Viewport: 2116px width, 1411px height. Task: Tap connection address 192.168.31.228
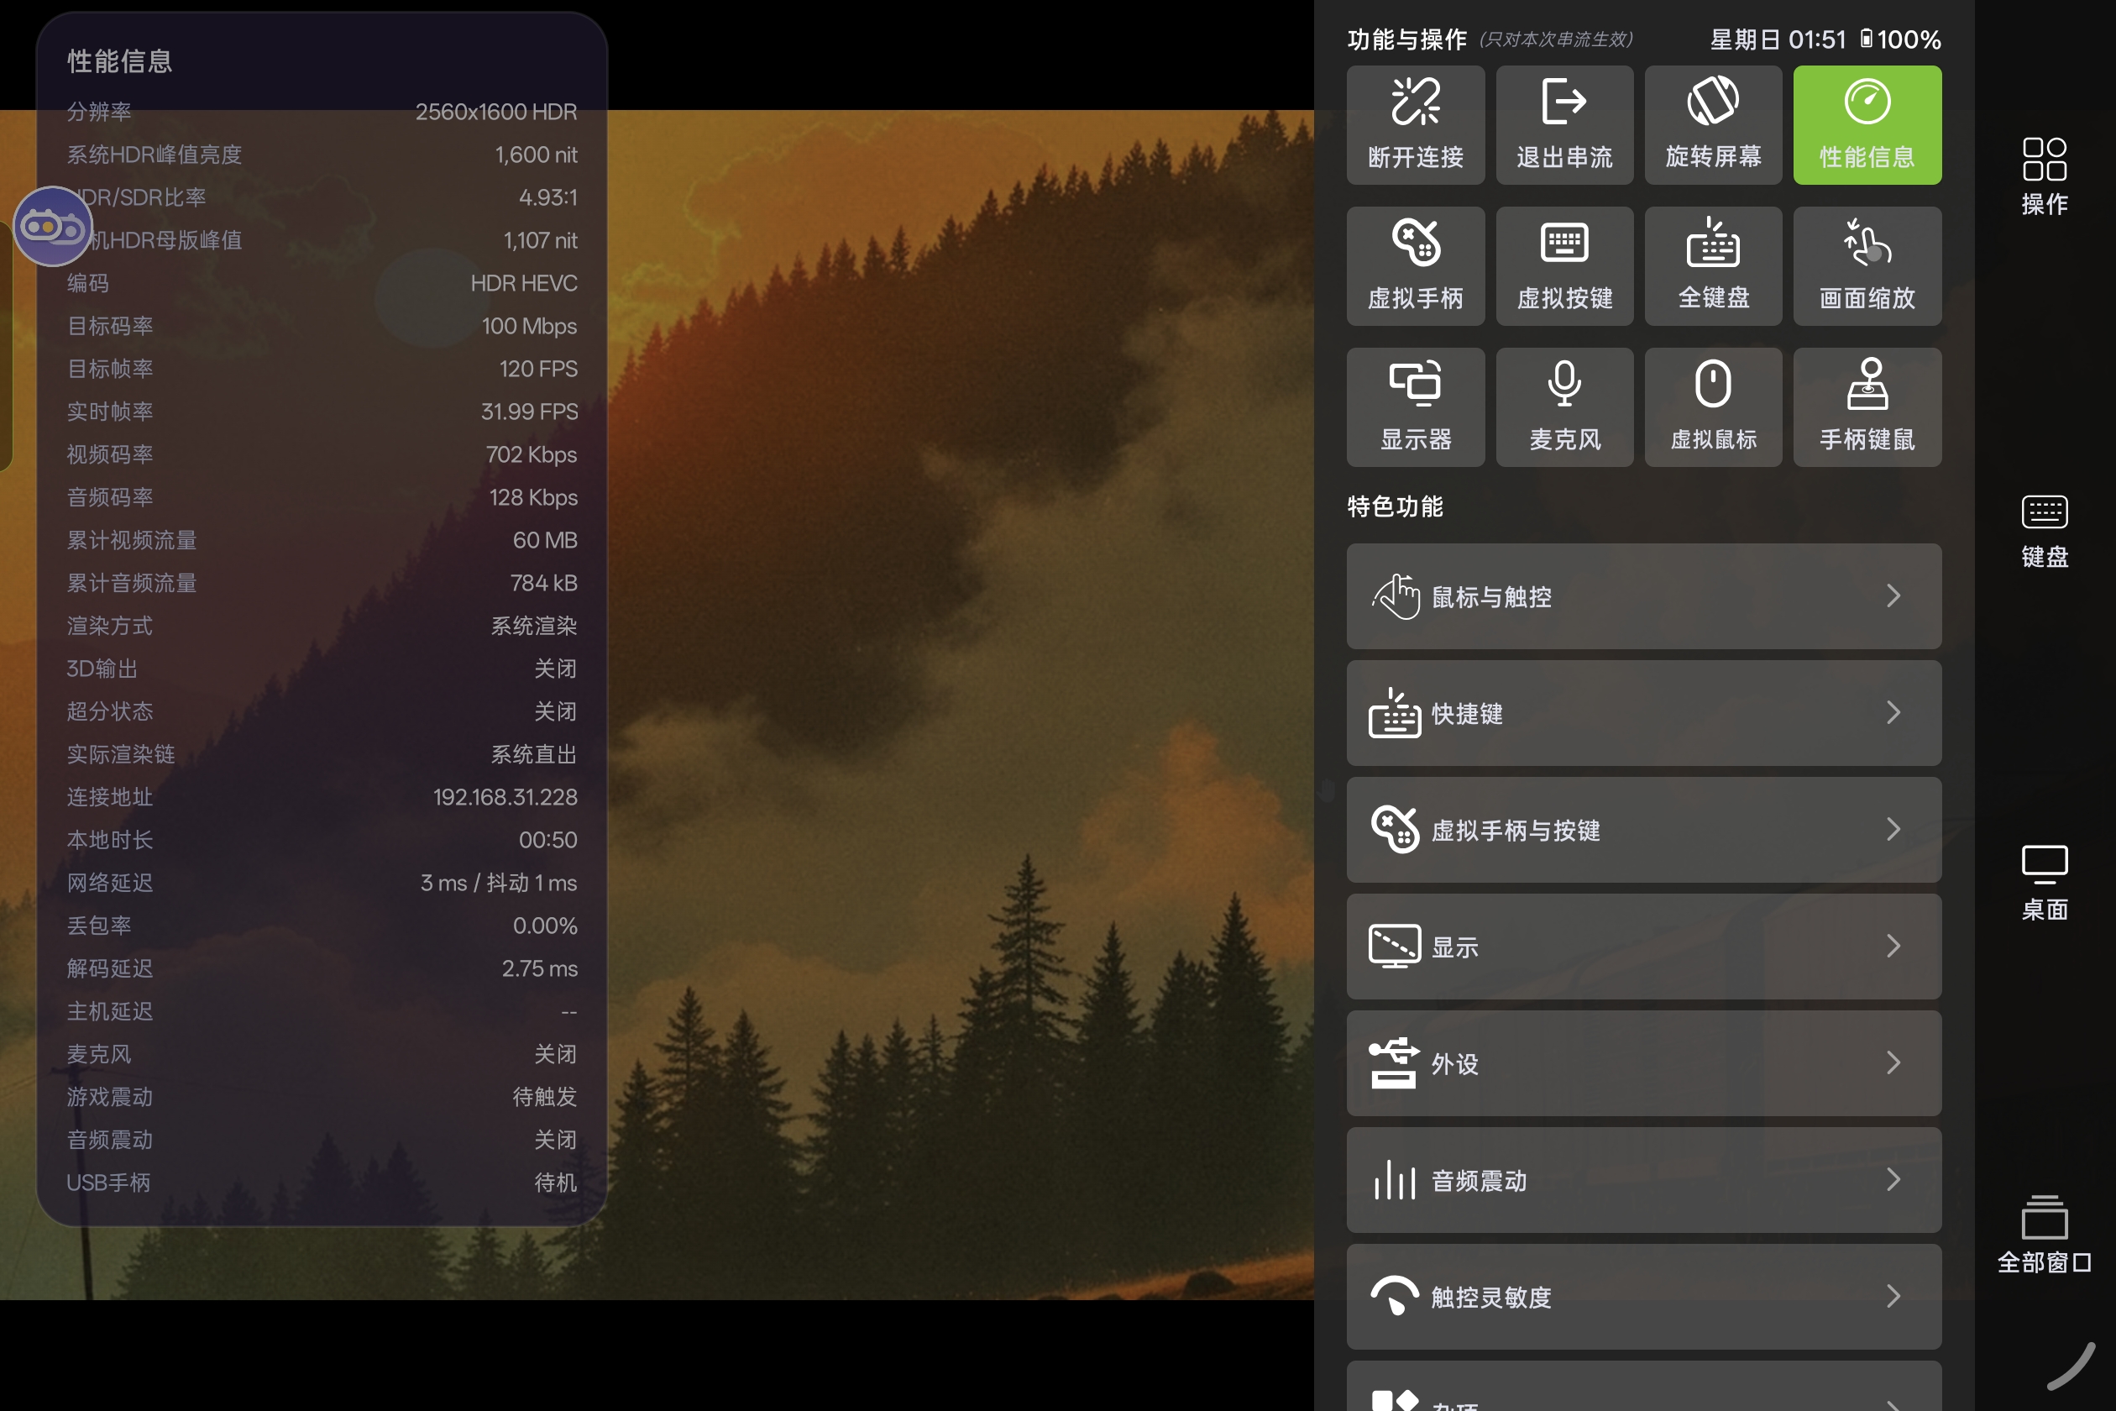click(505, 797)
